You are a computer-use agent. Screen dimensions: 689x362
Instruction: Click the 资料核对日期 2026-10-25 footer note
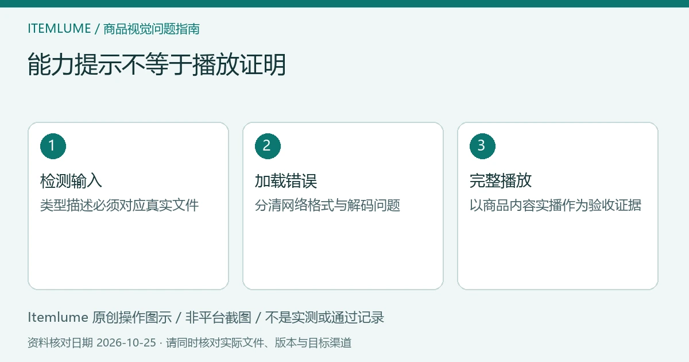[189, 343]
